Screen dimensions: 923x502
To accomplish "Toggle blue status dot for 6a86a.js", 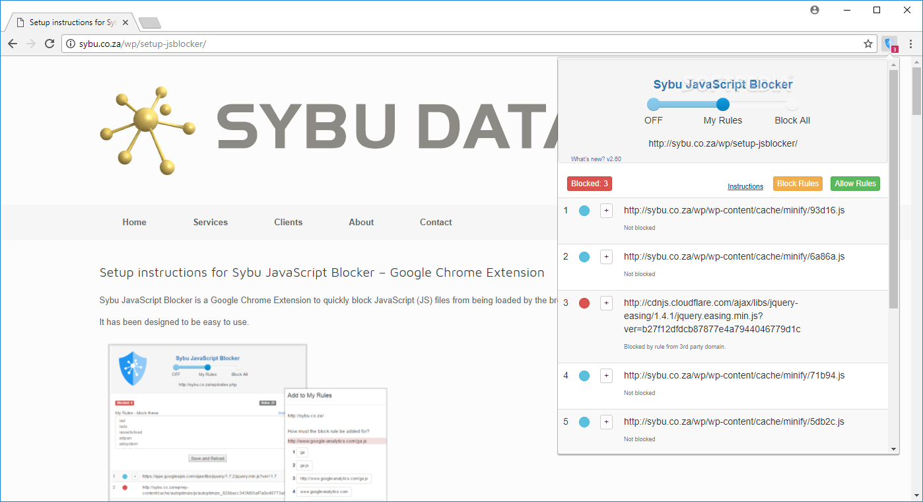I will click(584, 257).
